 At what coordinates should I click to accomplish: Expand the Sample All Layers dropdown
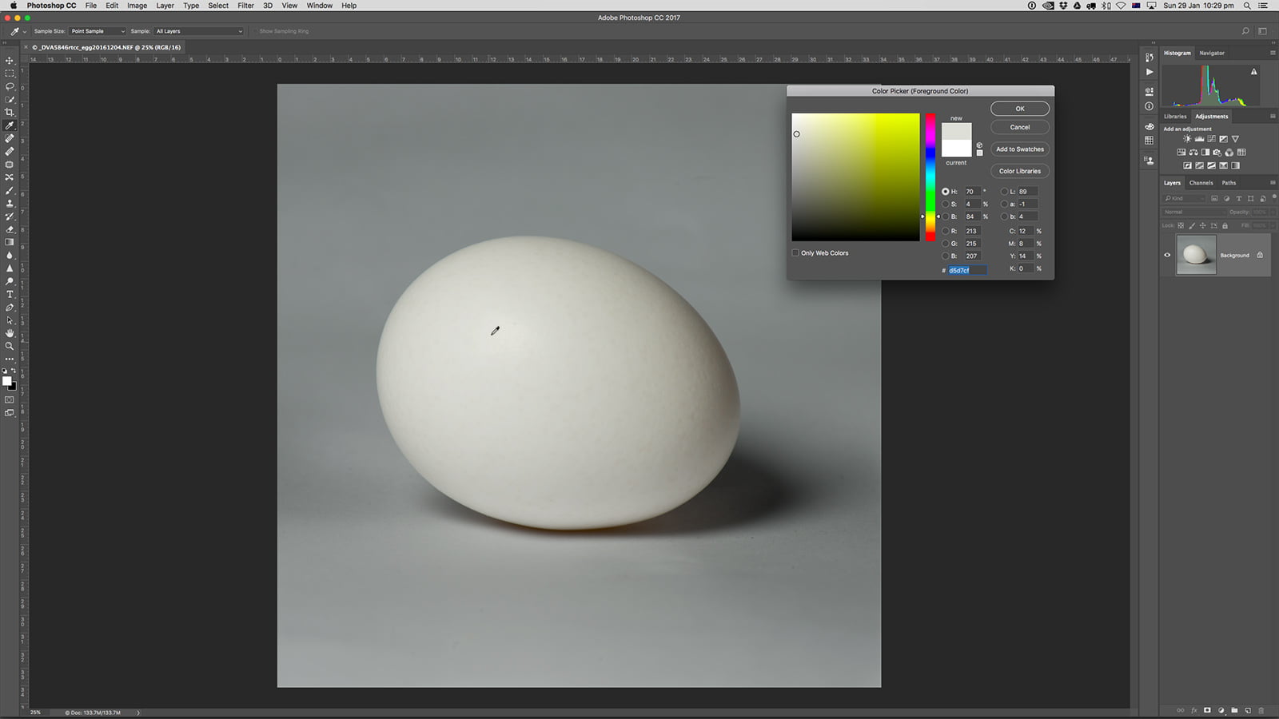[198, 31]
